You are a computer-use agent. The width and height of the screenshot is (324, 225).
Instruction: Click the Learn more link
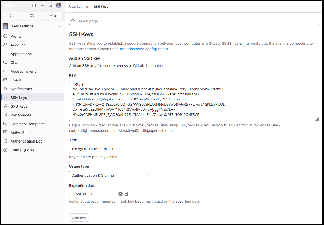(156, 66)
